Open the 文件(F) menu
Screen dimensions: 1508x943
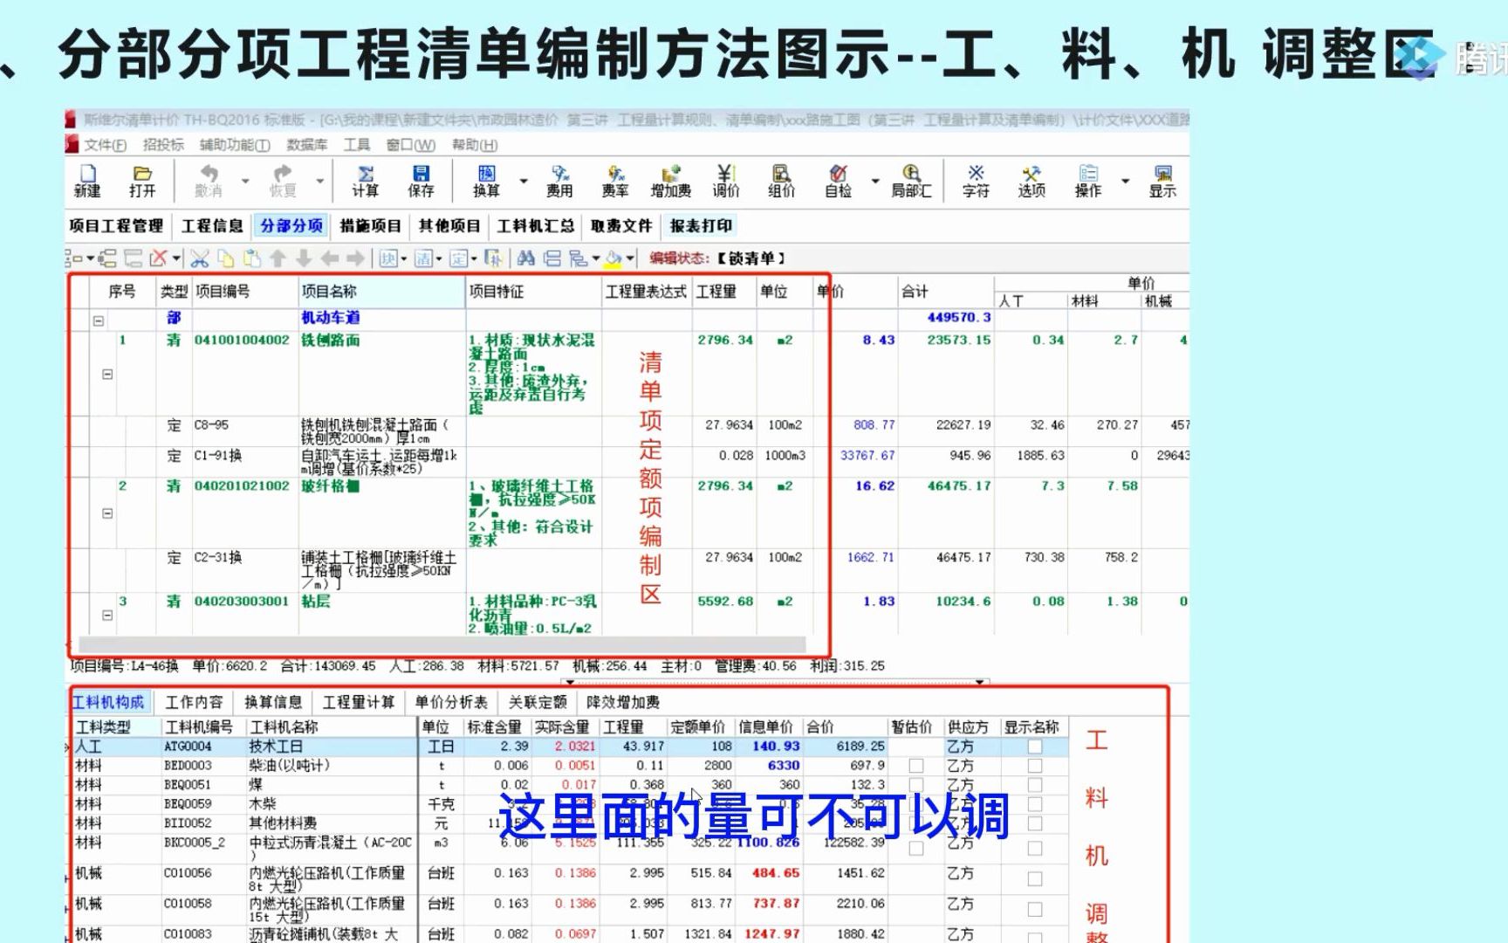[106, 145]
